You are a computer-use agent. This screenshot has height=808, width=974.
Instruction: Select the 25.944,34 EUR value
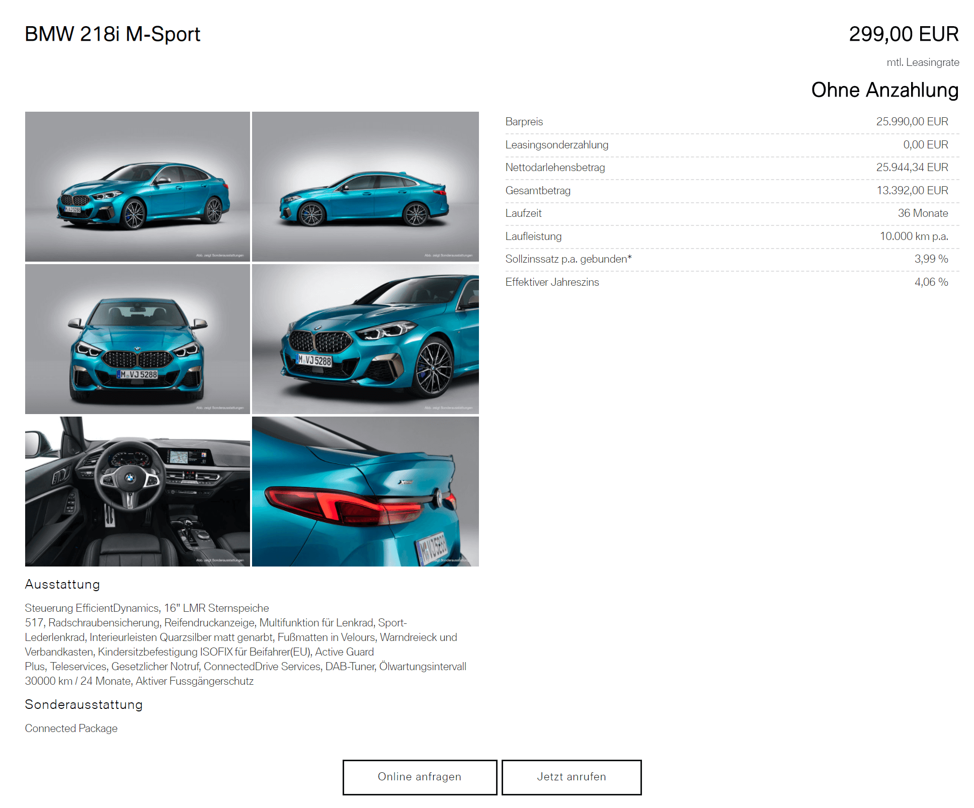coord(912,168)
